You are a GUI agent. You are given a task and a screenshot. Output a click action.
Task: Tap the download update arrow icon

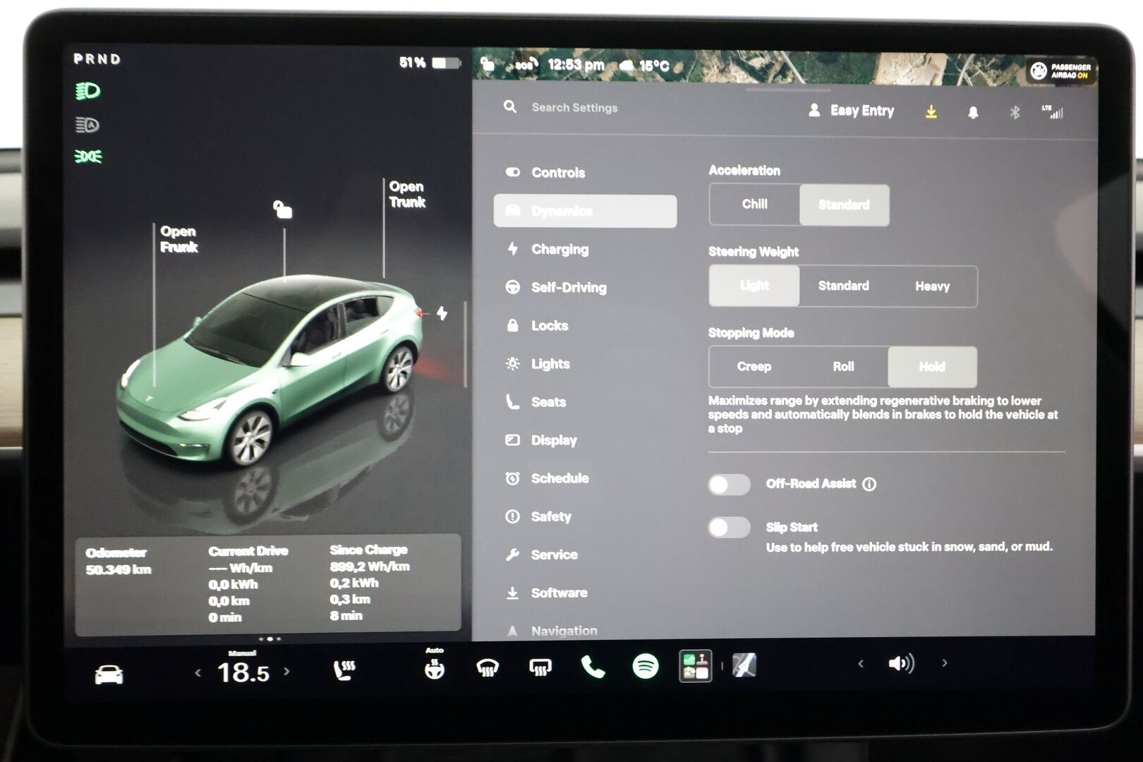pyautogui.click(x=931, y=111)
